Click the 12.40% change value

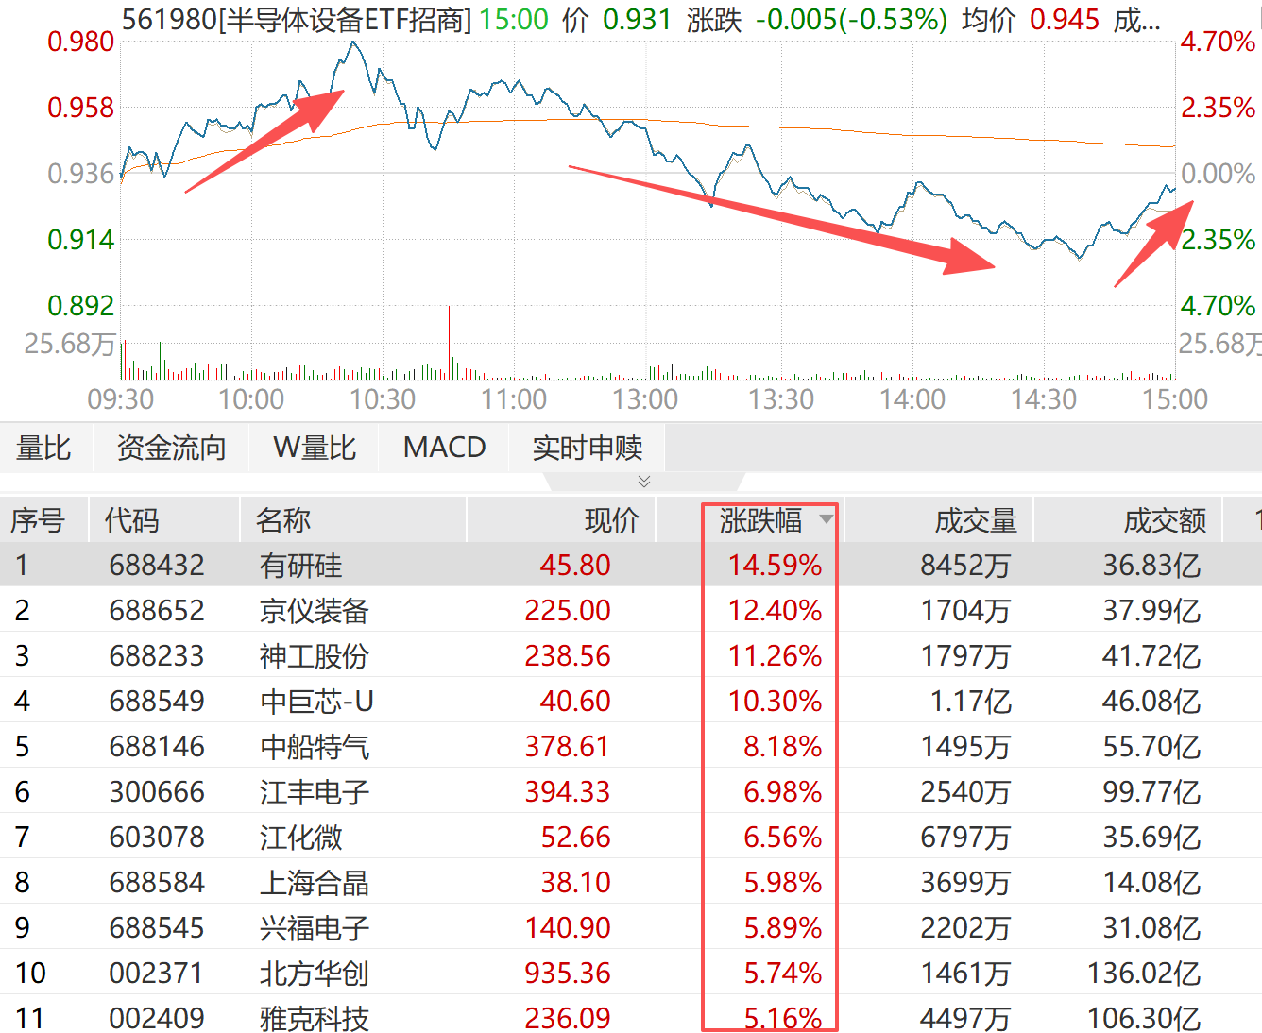pyautogui.click(x=775, y=611)
